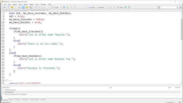This screenshot has height=103, width=183.
Task: Close the Nested If-Statements.mq5 tab
Action: tap(46, 10)
